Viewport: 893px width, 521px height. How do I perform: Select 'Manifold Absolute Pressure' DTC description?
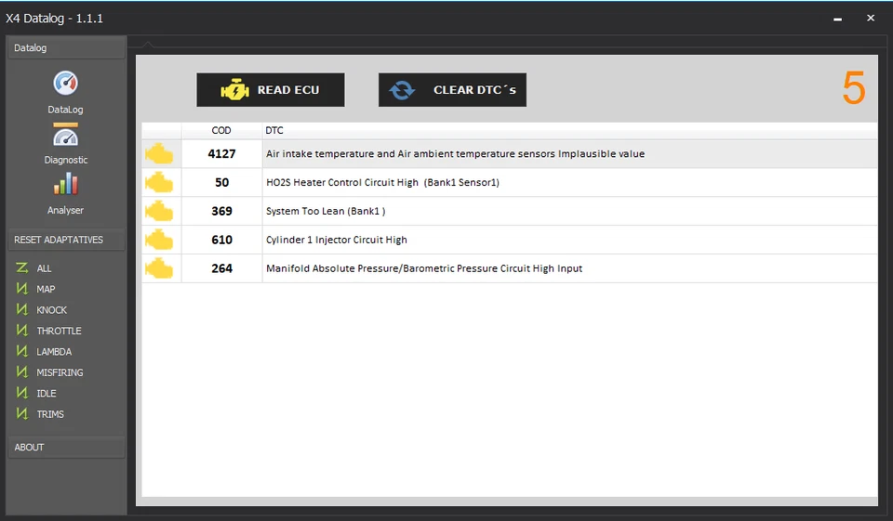tap(424, 268)
